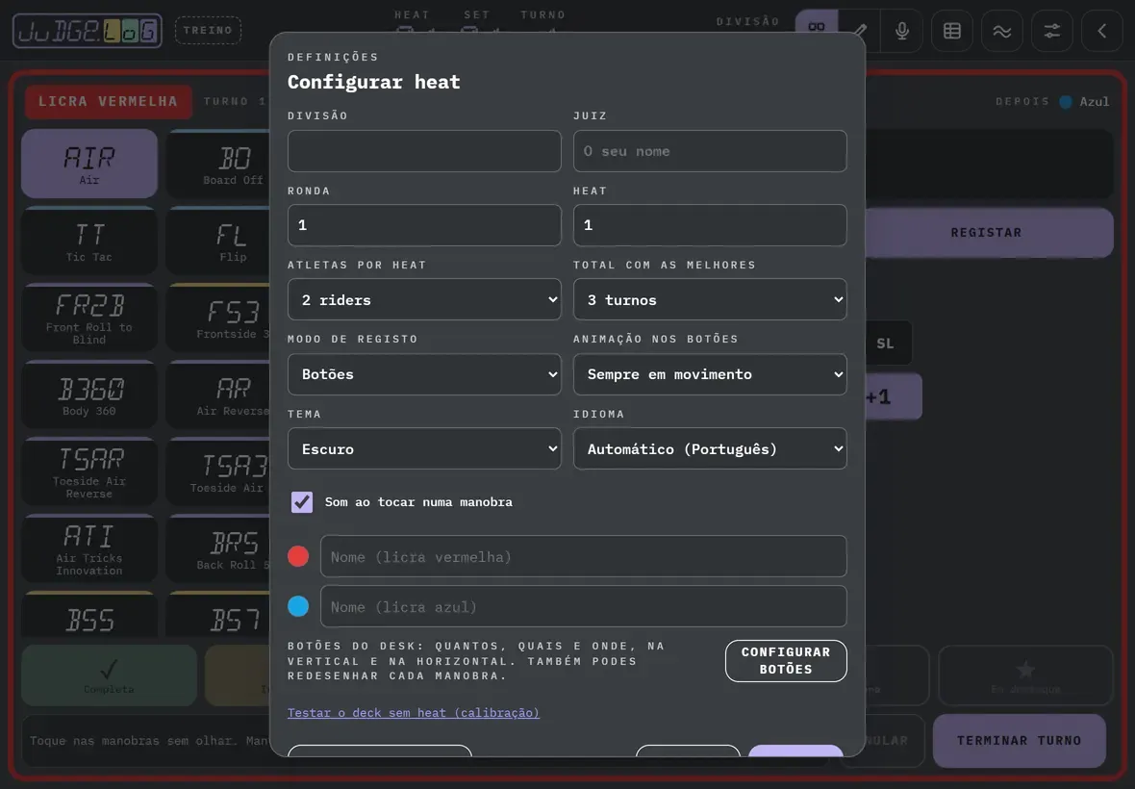
Task: Click the Treino badge
Action: point(208,31)
